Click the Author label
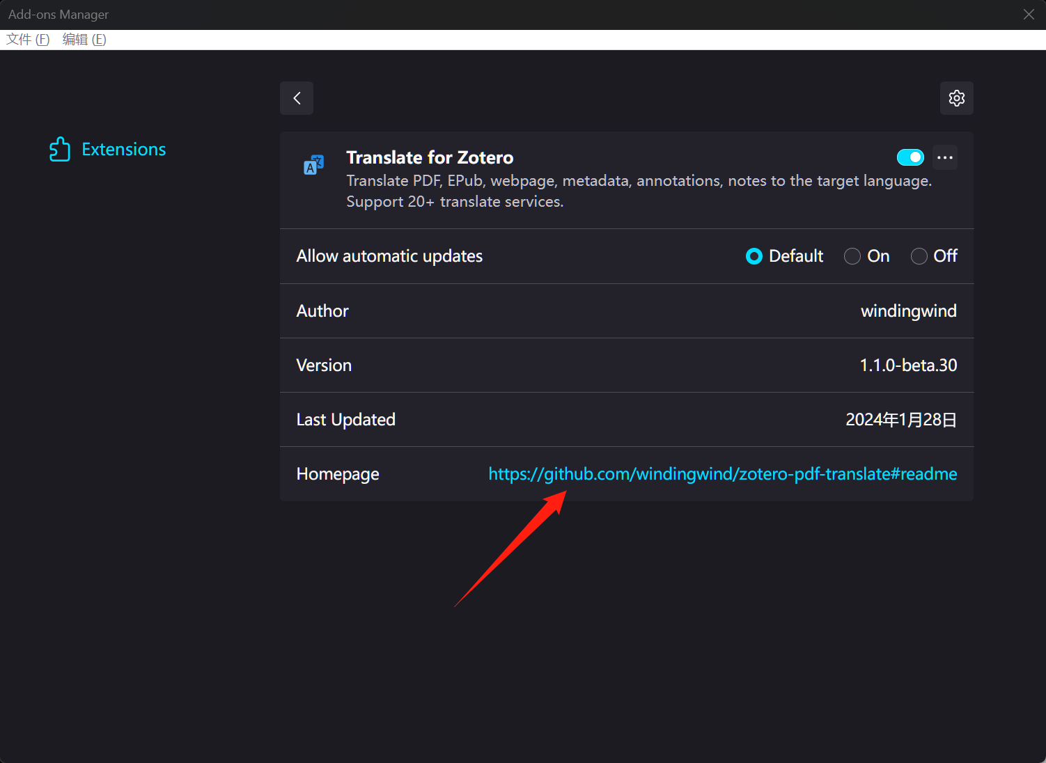 coord(322,311)
